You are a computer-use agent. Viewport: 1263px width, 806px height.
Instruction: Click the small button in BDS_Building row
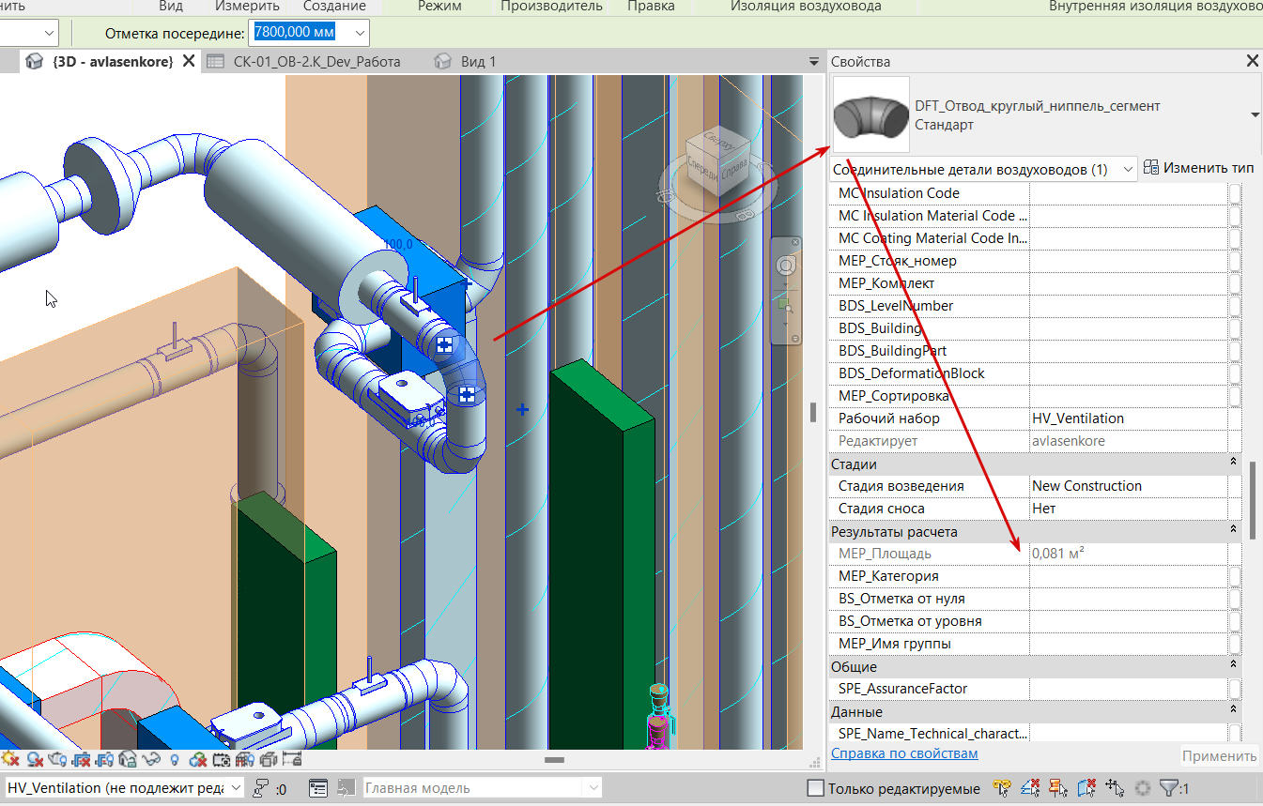(1235, 328)
